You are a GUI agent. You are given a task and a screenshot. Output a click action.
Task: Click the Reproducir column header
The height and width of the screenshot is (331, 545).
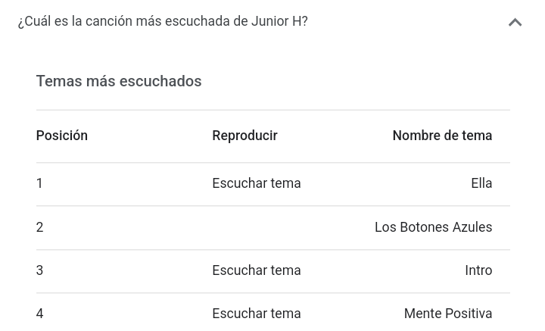pyautogui.click(x=244, y=136)
